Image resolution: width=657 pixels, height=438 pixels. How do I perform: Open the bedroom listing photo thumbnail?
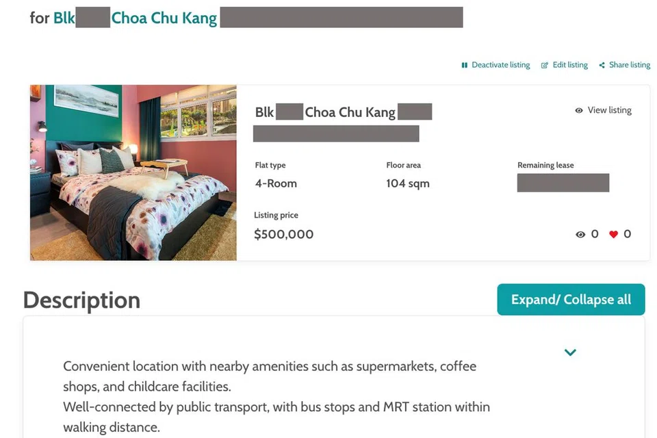coord(133,172)
